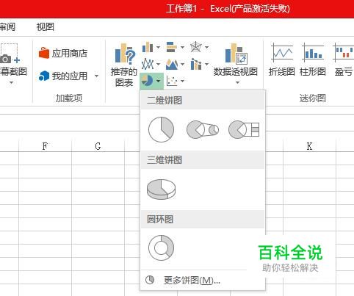This screenshot has width=354, height=296.
Task: Expand the My Apps (我的应用) dropdown arrow
Action: (97, 76)
